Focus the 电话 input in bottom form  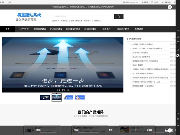(x=88, y=130)
